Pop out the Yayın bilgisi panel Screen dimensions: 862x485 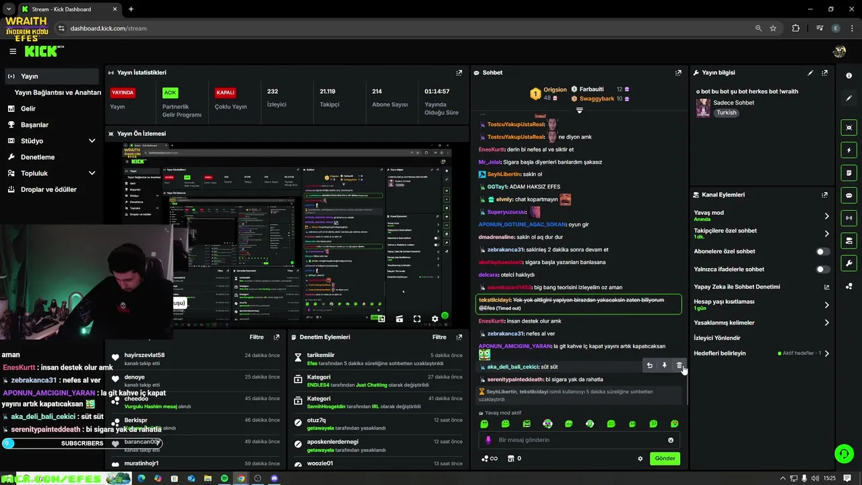[824, 73]
